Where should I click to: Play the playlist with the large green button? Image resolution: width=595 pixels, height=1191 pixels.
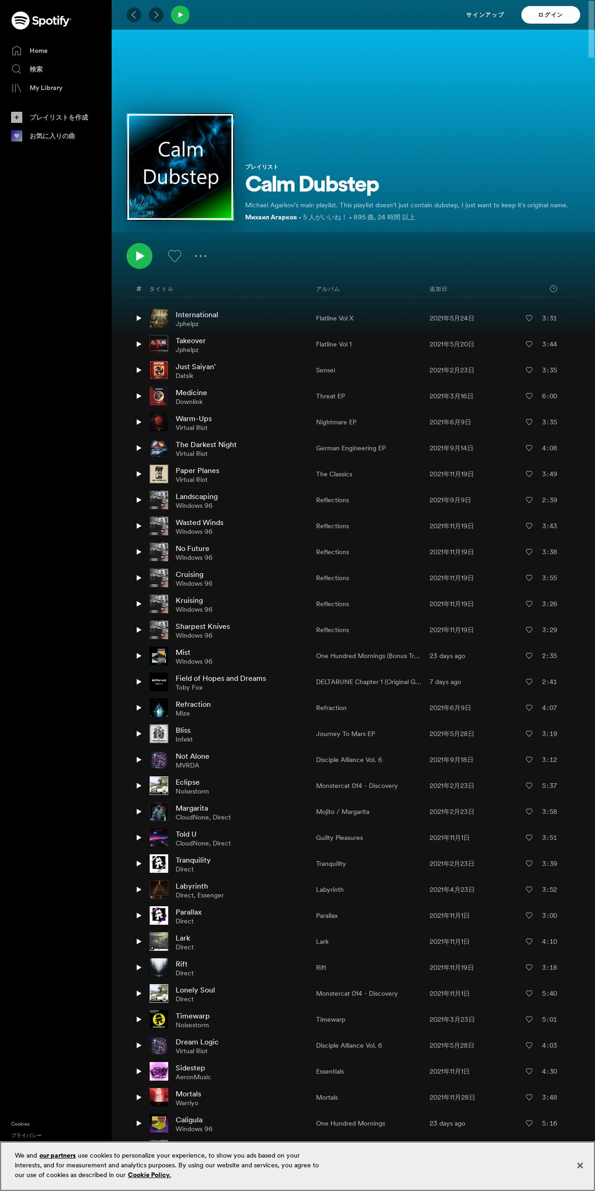tap(139, 256)
